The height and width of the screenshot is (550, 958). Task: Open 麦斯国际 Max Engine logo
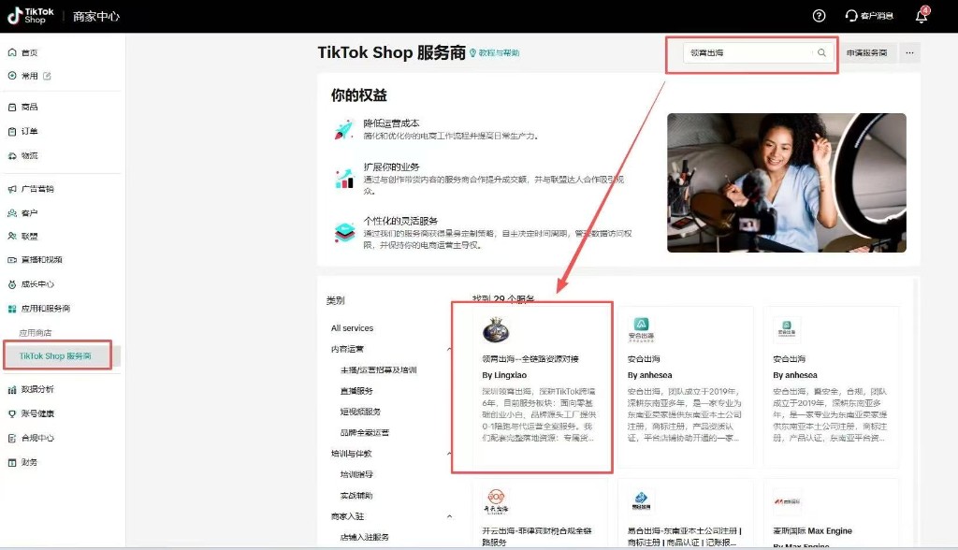pyautogui.click(x=787, y=501)
